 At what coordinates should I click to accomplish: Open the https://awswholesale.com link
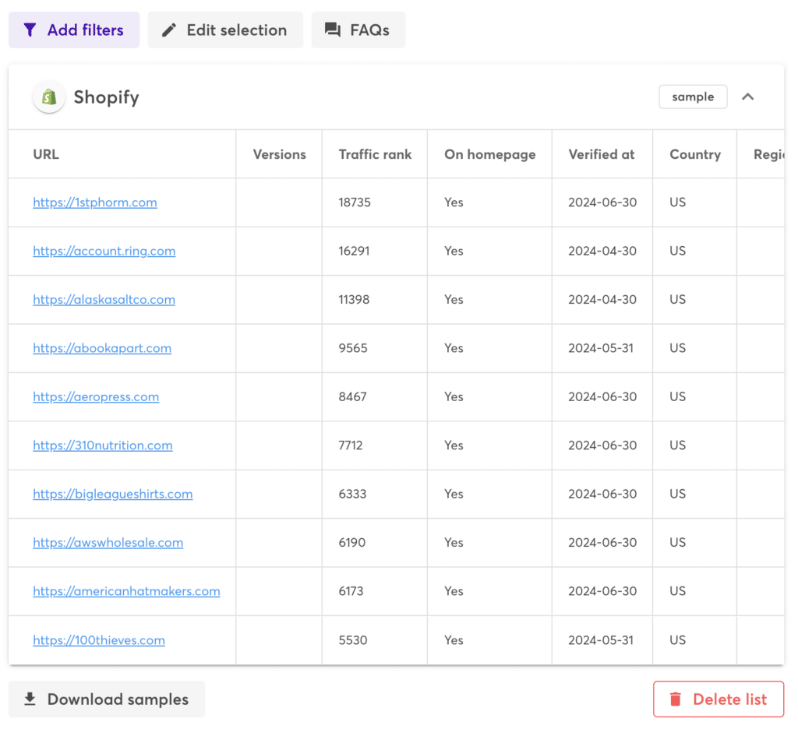108,542
